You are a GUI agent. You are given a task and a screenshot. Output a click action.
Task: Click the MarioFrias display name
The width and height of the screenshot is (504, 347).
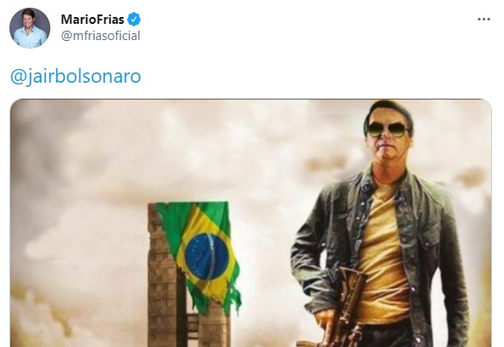coord(93,20)
